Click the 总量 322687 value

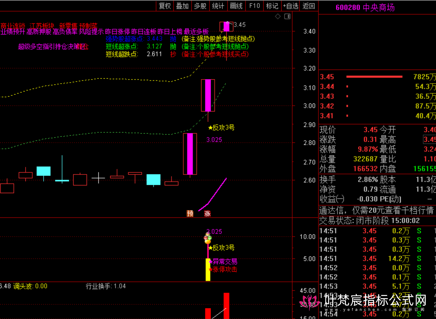click(365, 159)
